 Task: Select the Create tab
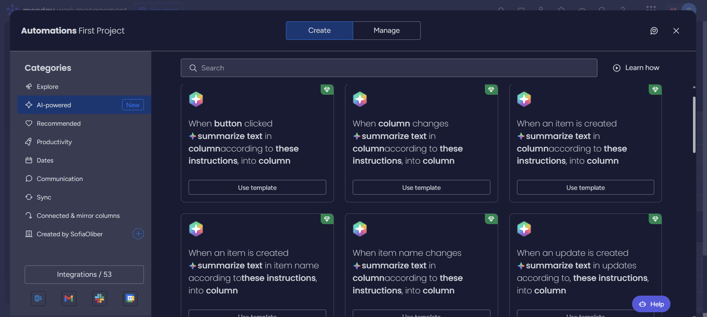[319, 31]
